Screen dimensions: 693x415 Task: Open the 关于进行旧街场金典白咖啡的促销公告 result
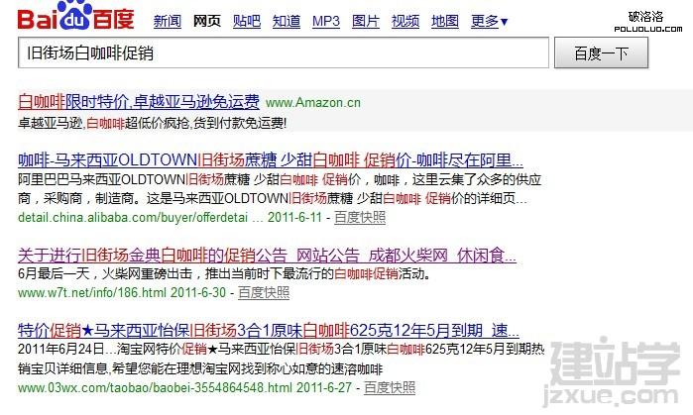[x=267, y=256]
